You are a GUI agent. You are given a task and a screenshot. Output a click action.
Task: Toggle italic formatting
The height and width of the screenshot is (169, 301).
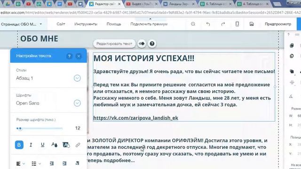pyautogui.click(x=31, y=145)
